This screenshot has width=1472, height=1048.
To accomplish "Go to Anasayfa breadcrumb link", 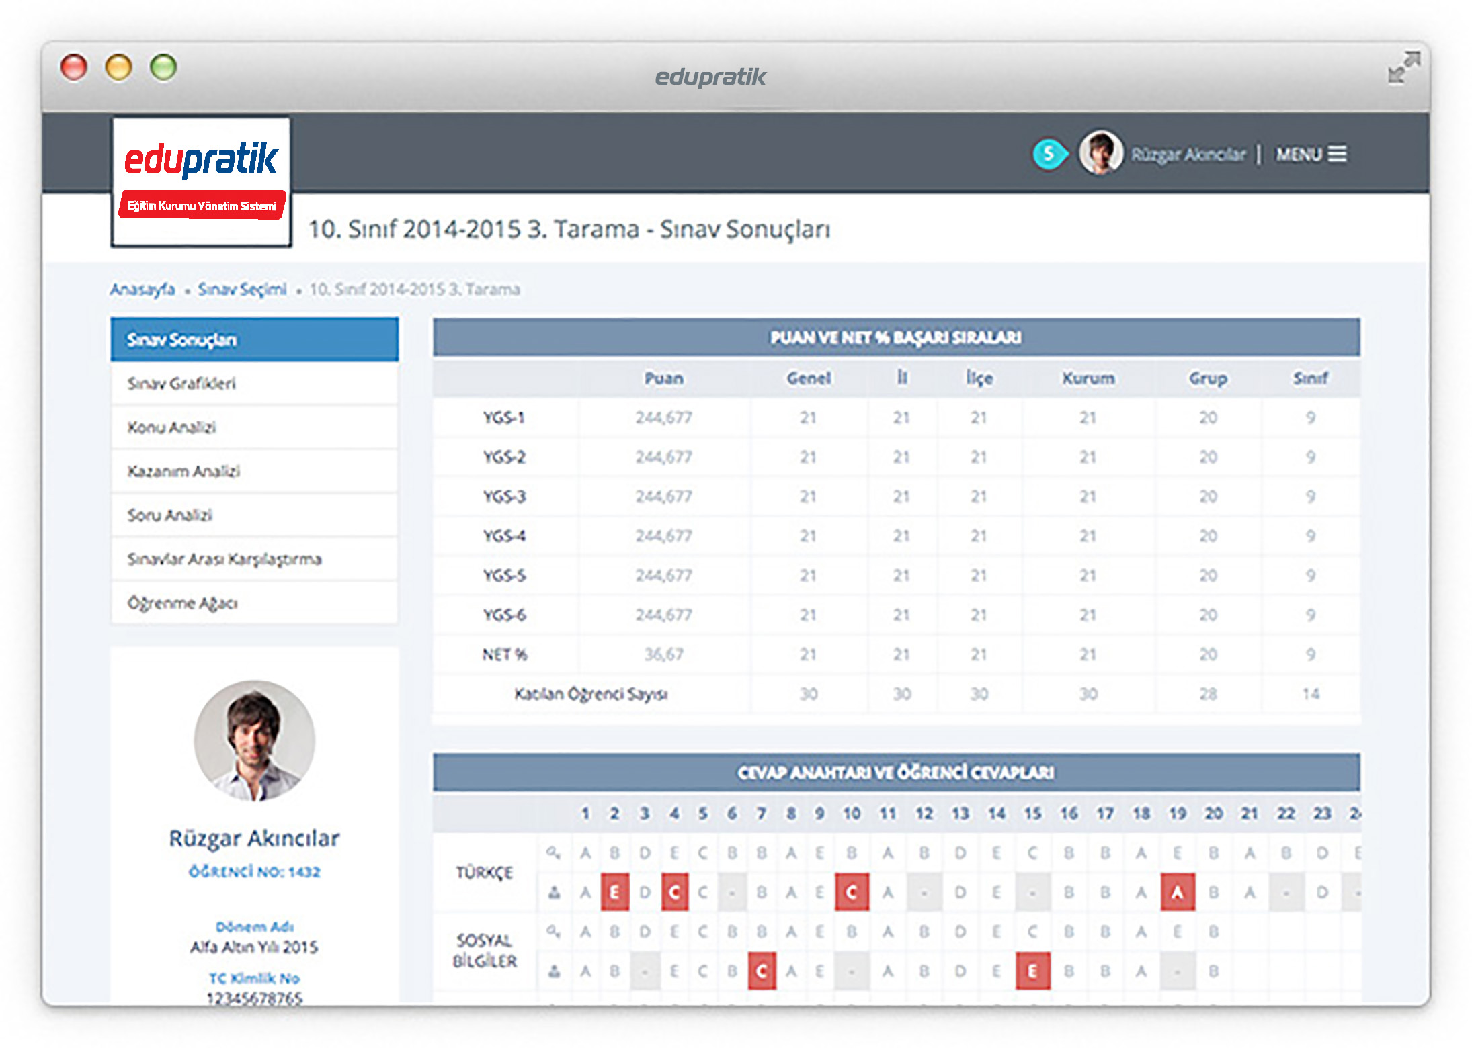I will [x=142, y=289].
